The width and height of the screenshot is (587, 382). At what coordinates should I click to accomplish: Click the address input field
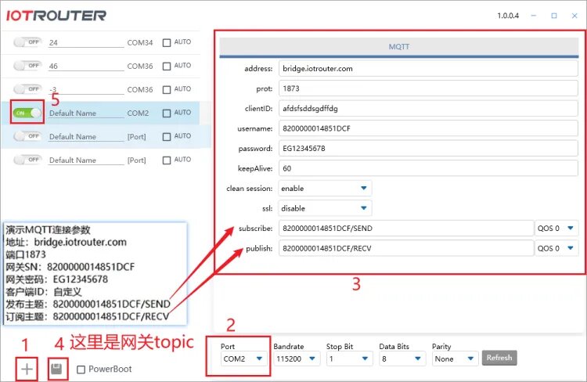pos(427,68)
